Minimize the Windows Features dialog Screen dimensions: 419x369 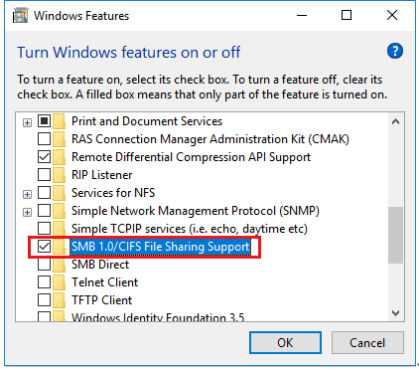click(x=302, y=15)
